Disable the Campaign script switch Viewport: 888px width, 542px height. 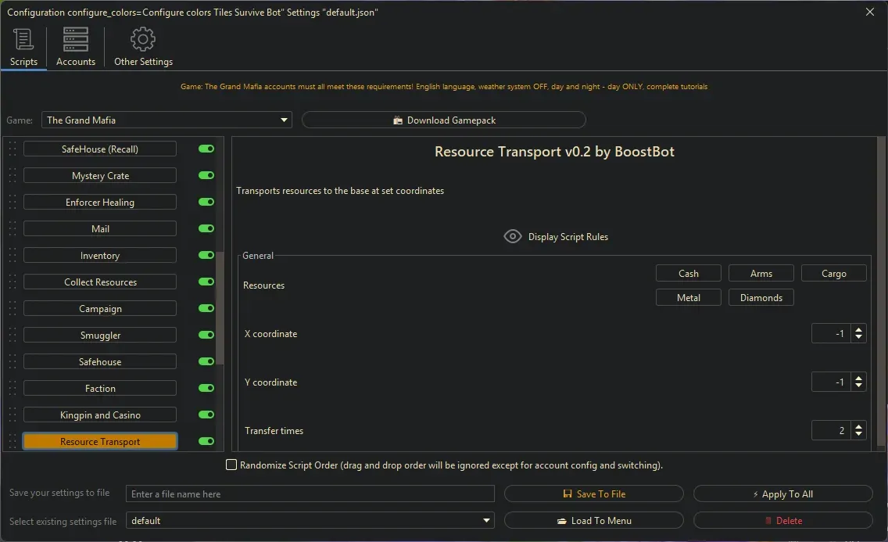tap(206, 309)
